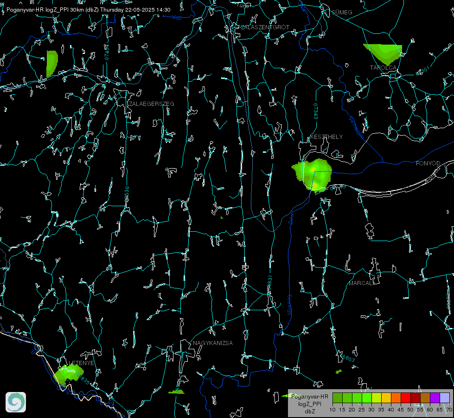Click the radar header title with 14:30 timestamp
This screenshot has width=454, height=418.
[x=88, y=10]
